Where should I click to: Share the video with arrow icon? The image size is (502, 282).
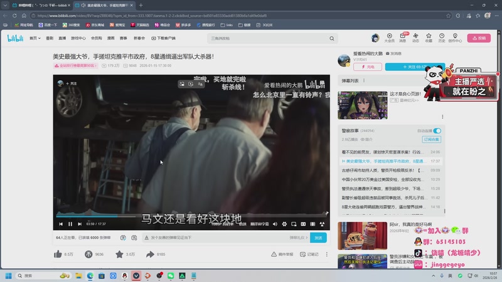(150, 254)
